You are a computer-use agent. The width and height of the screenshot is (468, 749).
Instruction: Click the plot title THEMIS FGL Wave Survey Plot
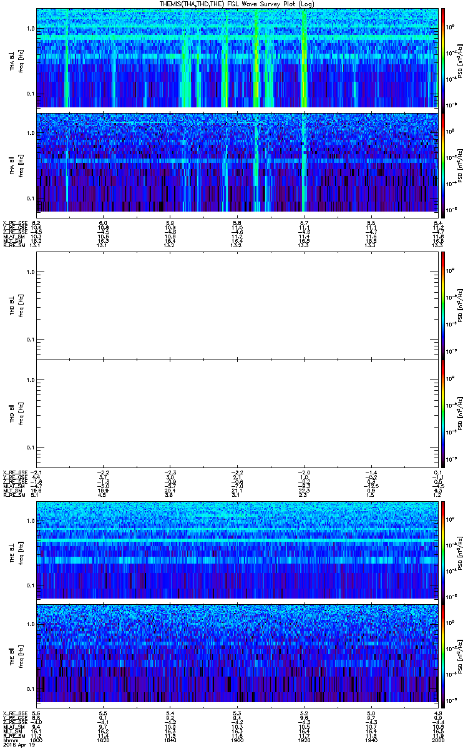236,4
